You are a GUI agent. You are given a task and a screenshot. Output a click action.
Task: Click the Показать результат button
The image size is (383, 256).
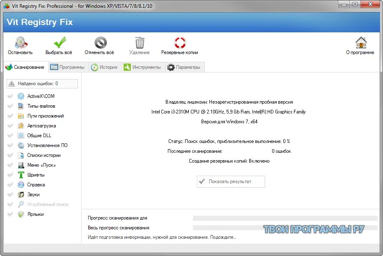click(231, 181)
